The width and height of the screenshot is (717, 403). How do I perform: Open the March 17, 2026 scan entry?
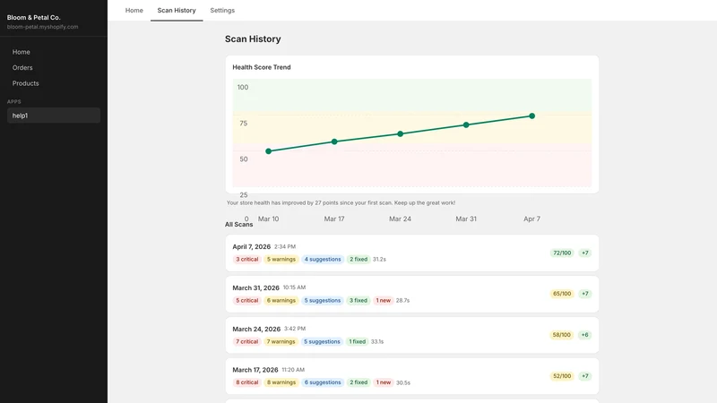coord(412,376)
